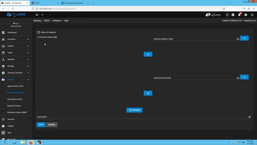Enable Allow All Initiators checkbox
Viewport: 257px width, 145px height.
(39, 32)
